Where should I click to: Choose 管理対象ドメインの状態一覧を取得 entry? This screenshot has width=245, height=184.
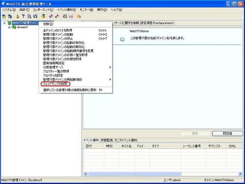(x=76, y=55)
